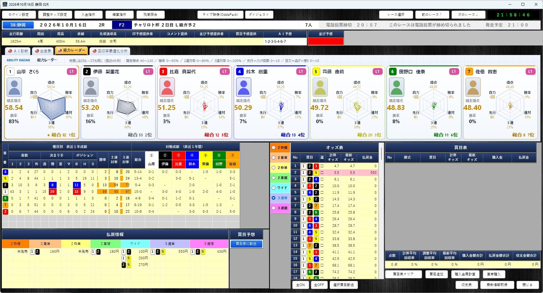Tick checkbox for odds row 1-2-5
The height and width of the screenshot is (293, 543).
pyautogui.click(x=322, y=173)
